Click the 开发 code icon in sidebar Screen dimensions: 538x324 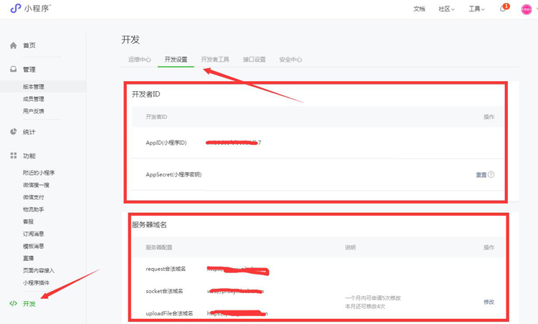13,304
